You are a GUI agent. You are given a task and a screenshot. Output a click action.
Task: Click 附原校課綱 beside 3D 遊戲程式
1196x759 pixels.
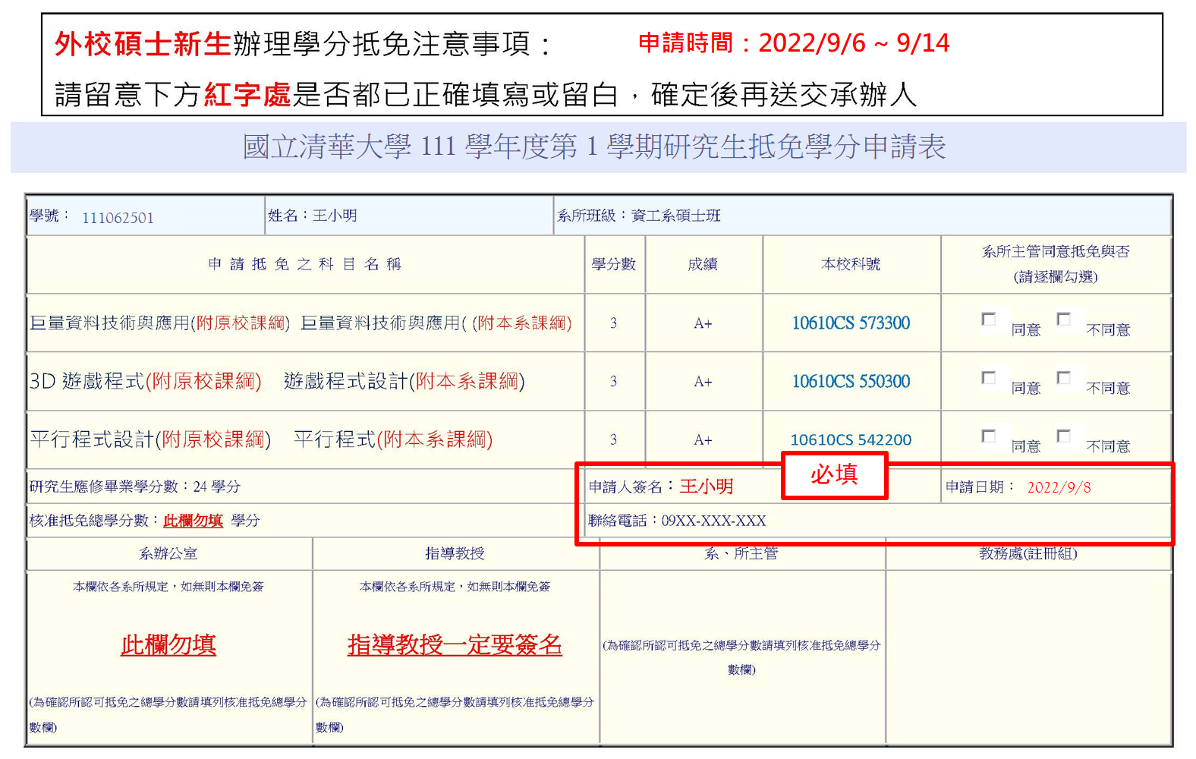coord(203,381)
